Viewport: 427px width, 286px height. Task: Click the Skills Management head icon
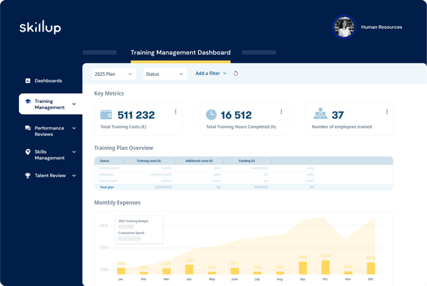point(28,151)
